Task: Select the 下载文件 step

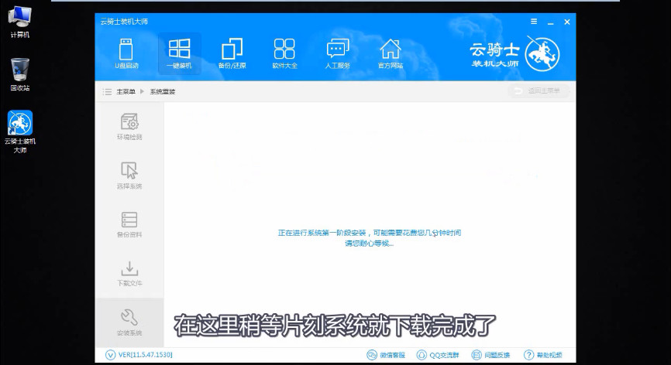Action: (129, 273)
